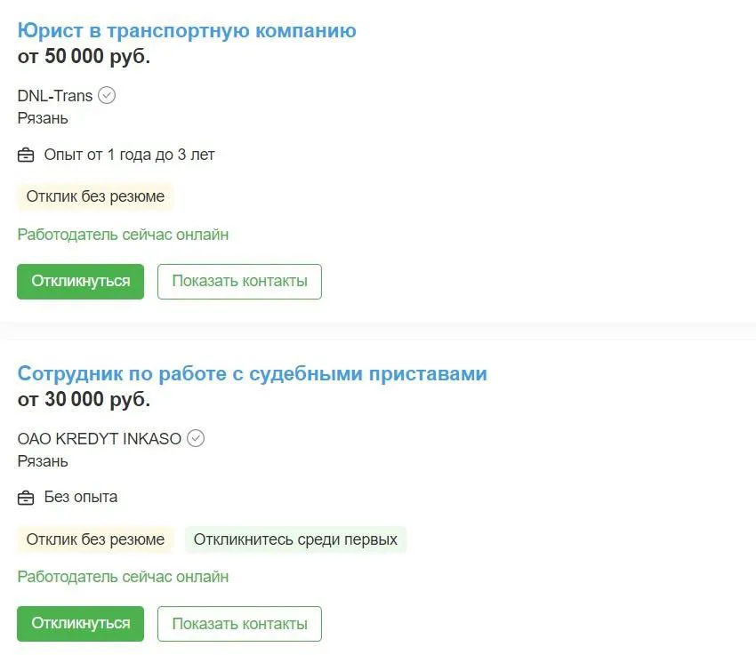
Task: Select the 'Откликнитесь среди первых' green tag
Action: pos(295,539)
